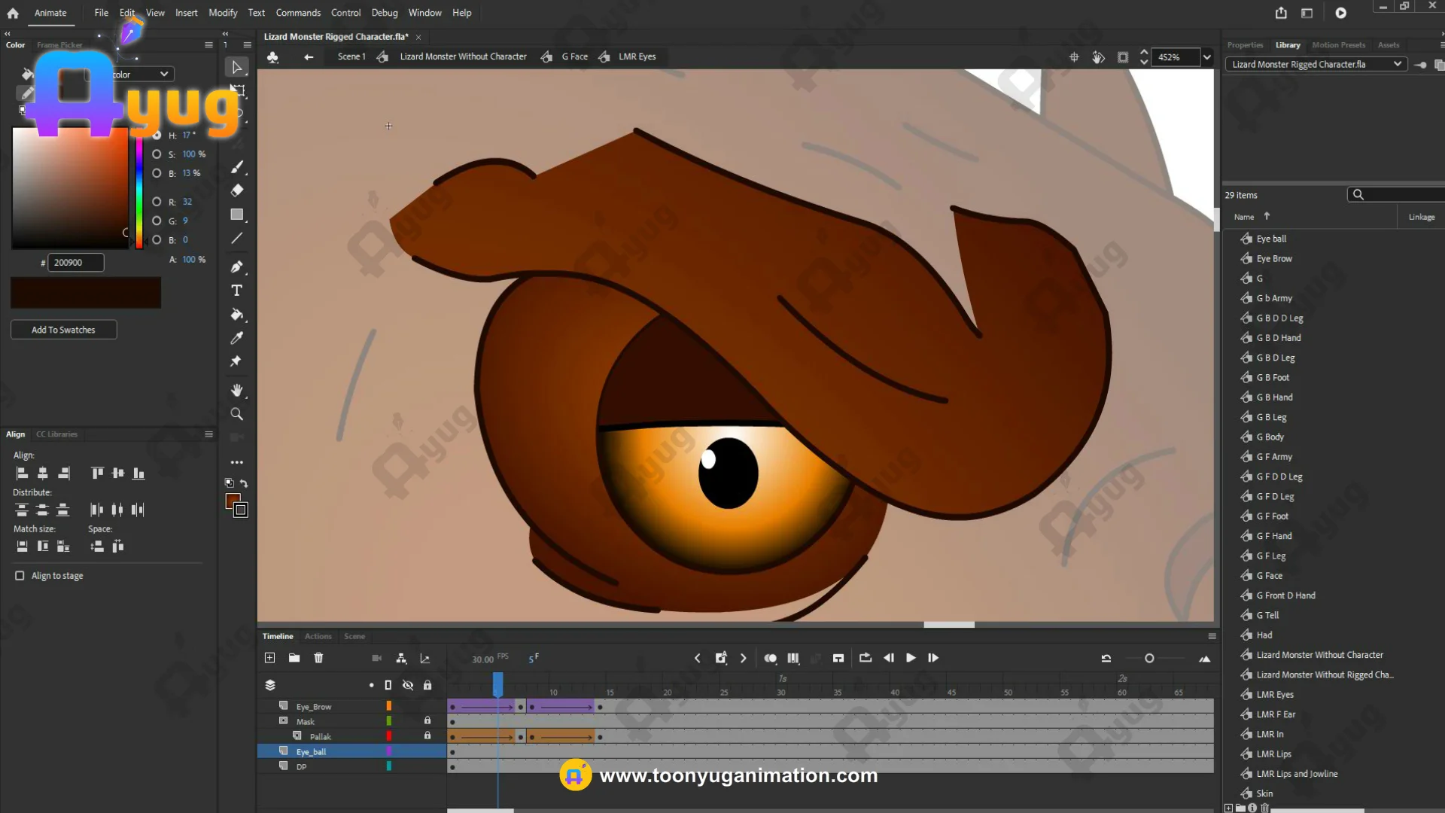Enable Align to stage checkbox
The height and width of the screenshot is (813, 1445).
(x=20, y=576)
